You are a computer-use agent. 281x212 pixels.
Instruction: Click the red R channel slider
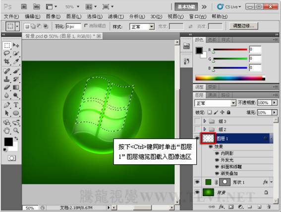230,50
